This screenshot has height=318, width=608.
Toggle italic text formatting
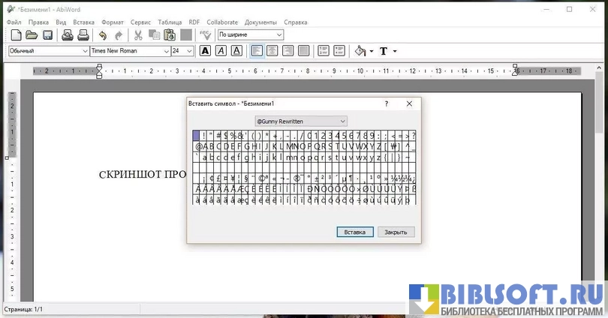pyautogui.click(x=221, y=51)
